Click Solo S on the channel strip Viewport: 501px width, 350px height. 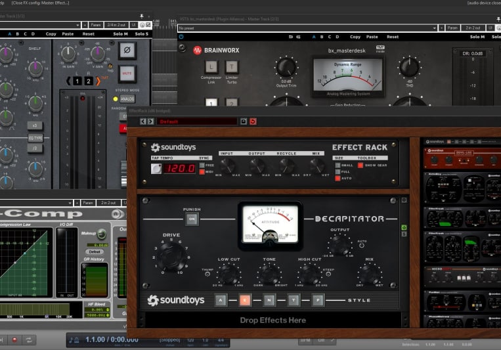pos(142,34)
